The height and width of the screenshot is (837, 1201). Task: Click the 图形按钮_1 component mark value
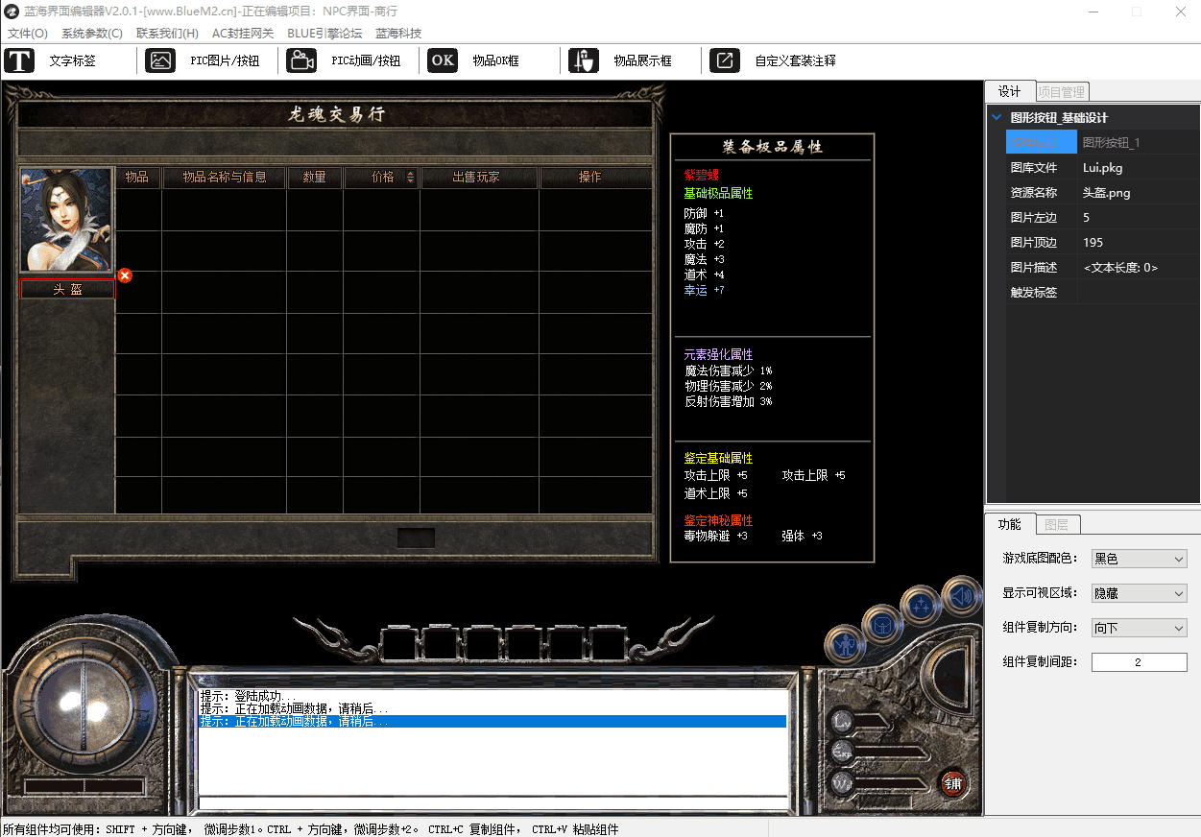coord(1139,142)
